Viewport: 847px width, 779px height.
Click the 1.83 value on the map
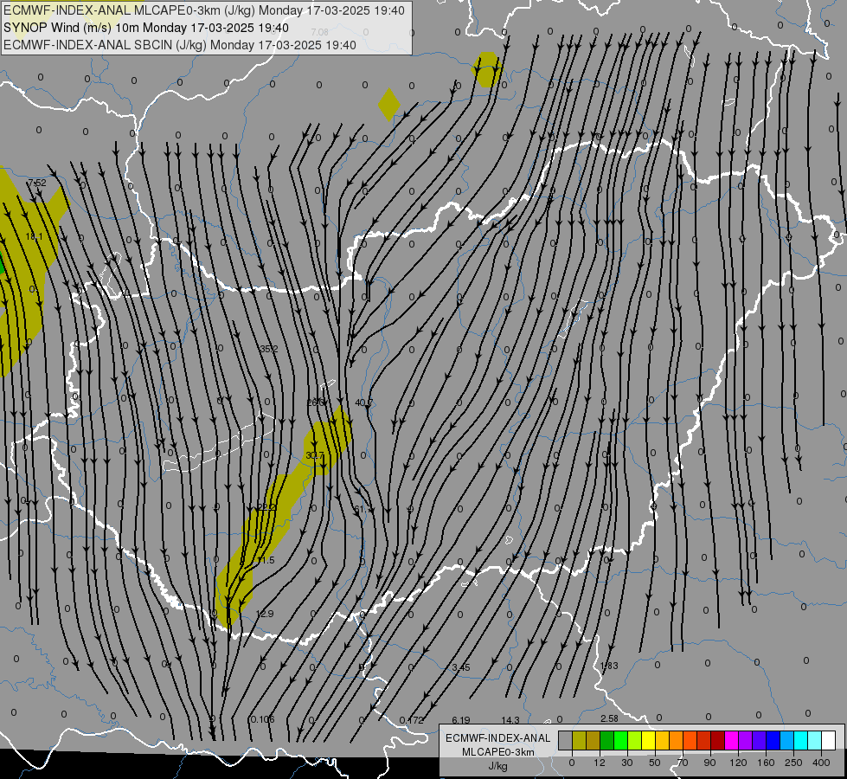click(609, 666)
